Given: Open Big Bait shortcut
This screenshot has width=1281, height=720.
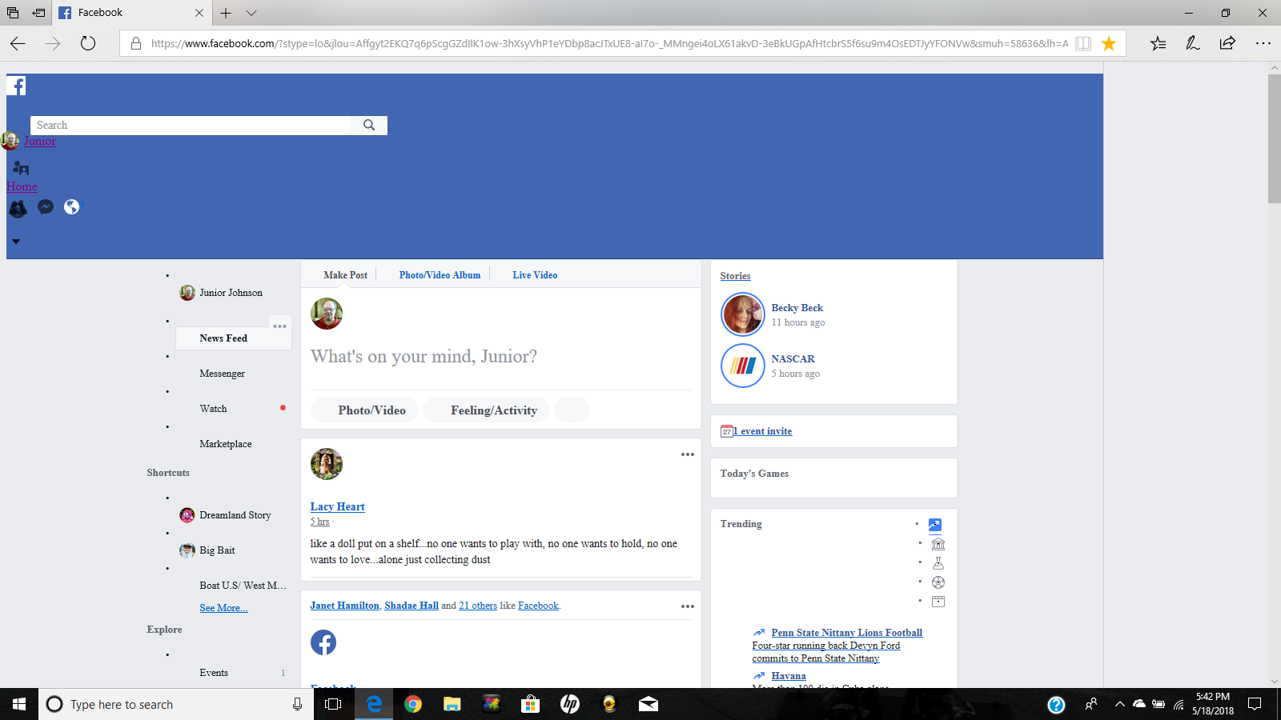Looking at the screenshot, I should pyautogui.click(x=217, y=550).
